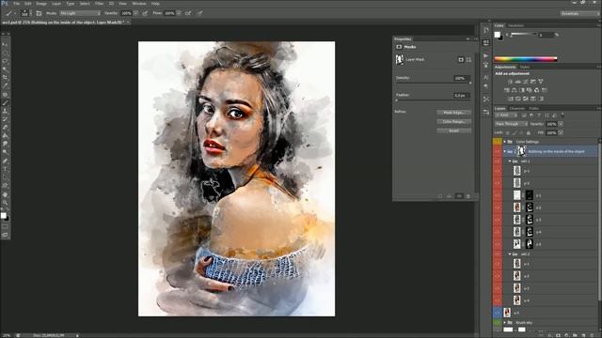Viewport: 602px width, 338px height.
Task: Open the Brush panel from options bar
Action: 39,13
